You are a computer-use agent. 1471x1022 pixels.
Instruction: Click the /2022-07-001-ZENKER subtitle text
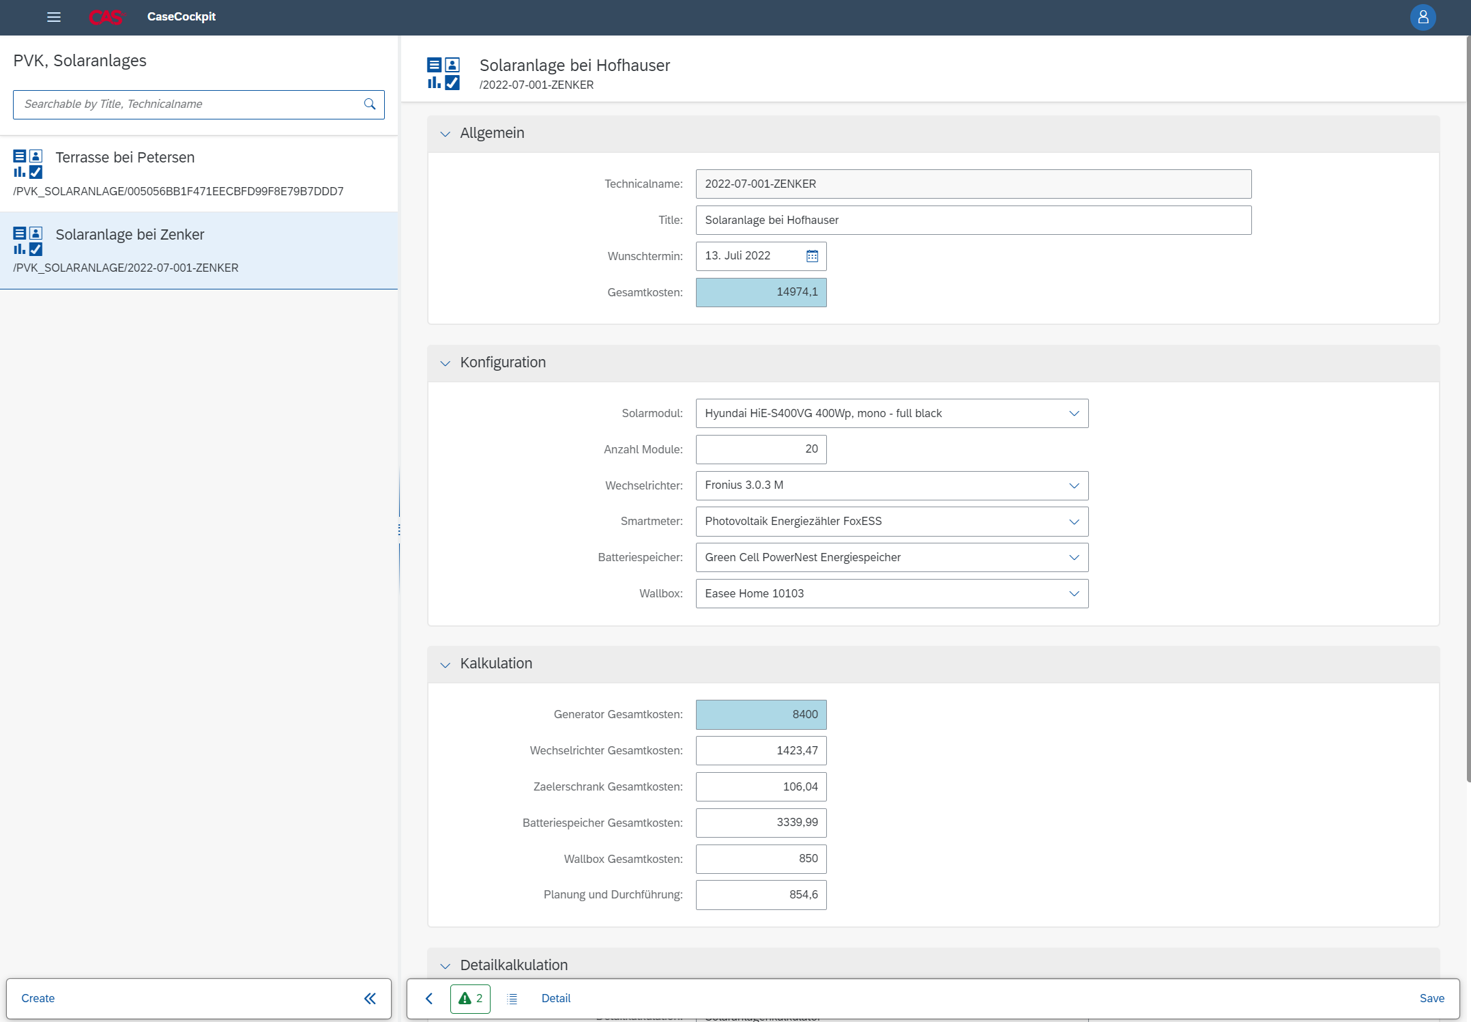tap(536, 85)
